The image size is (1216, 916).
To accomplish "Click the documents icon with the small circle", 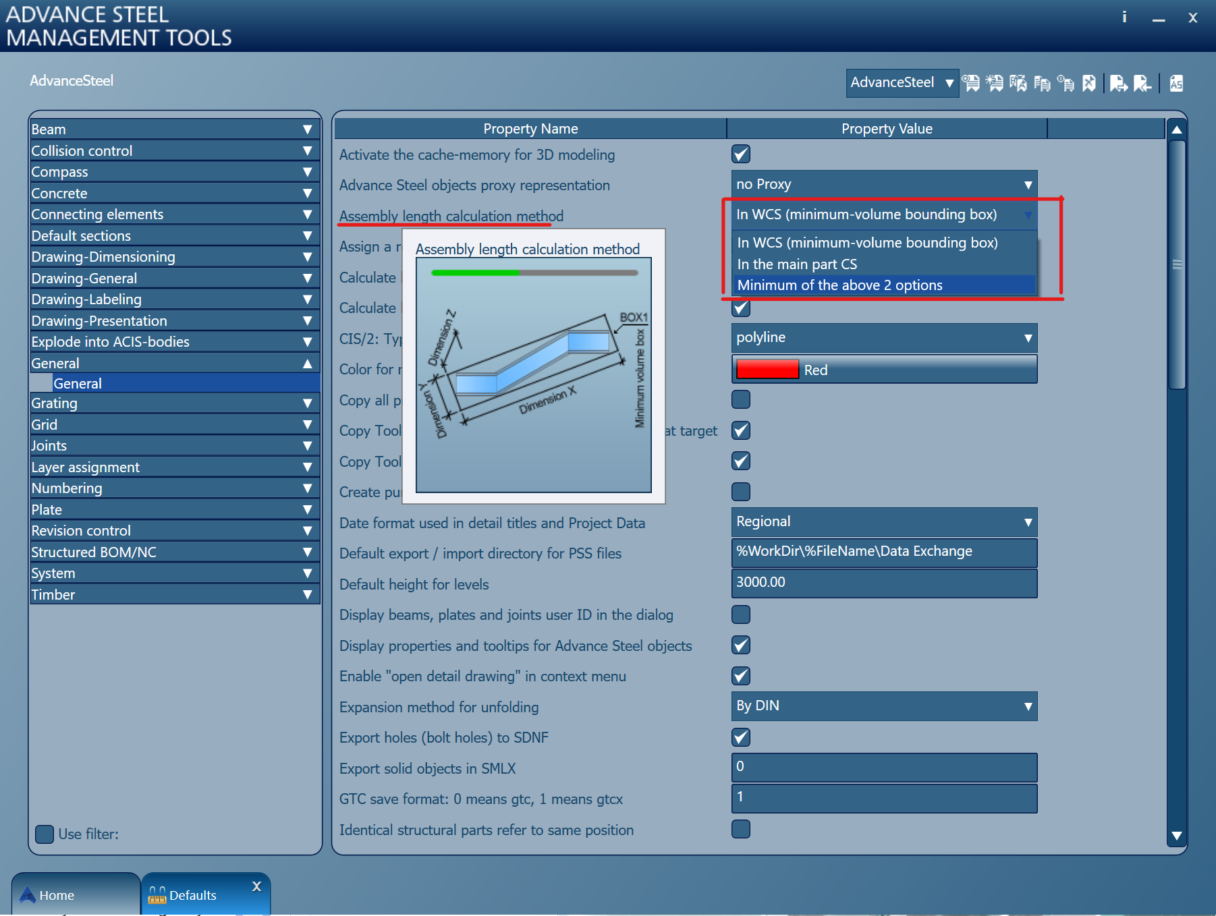I will tap(1066, 83).
